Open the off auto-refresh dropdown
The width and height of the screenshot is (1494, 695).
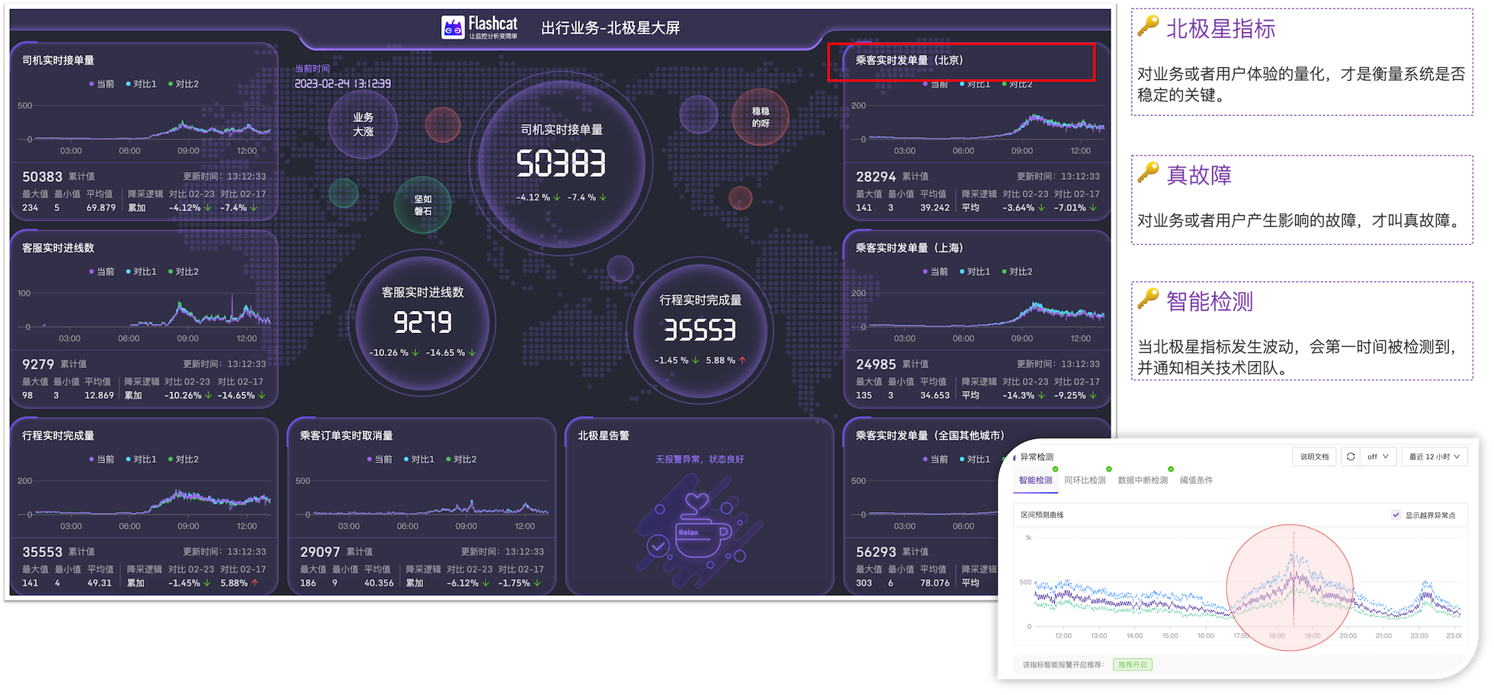(1379, 456)
